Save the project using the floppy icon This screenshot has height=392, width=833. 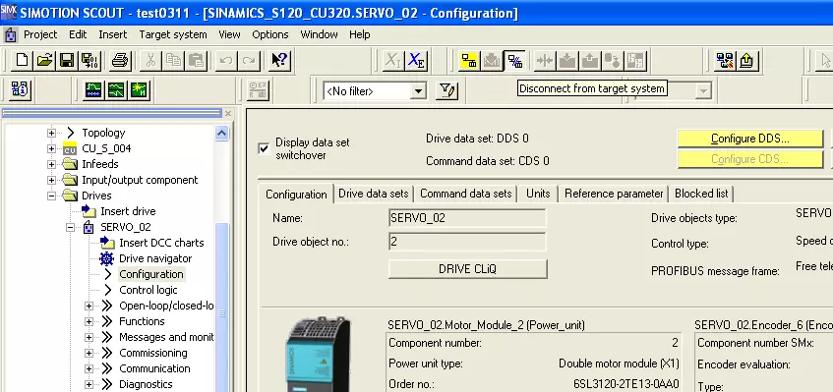point(67,60)
